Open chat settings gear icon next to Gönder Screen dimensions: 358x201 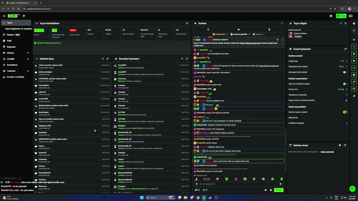(271, 190)
